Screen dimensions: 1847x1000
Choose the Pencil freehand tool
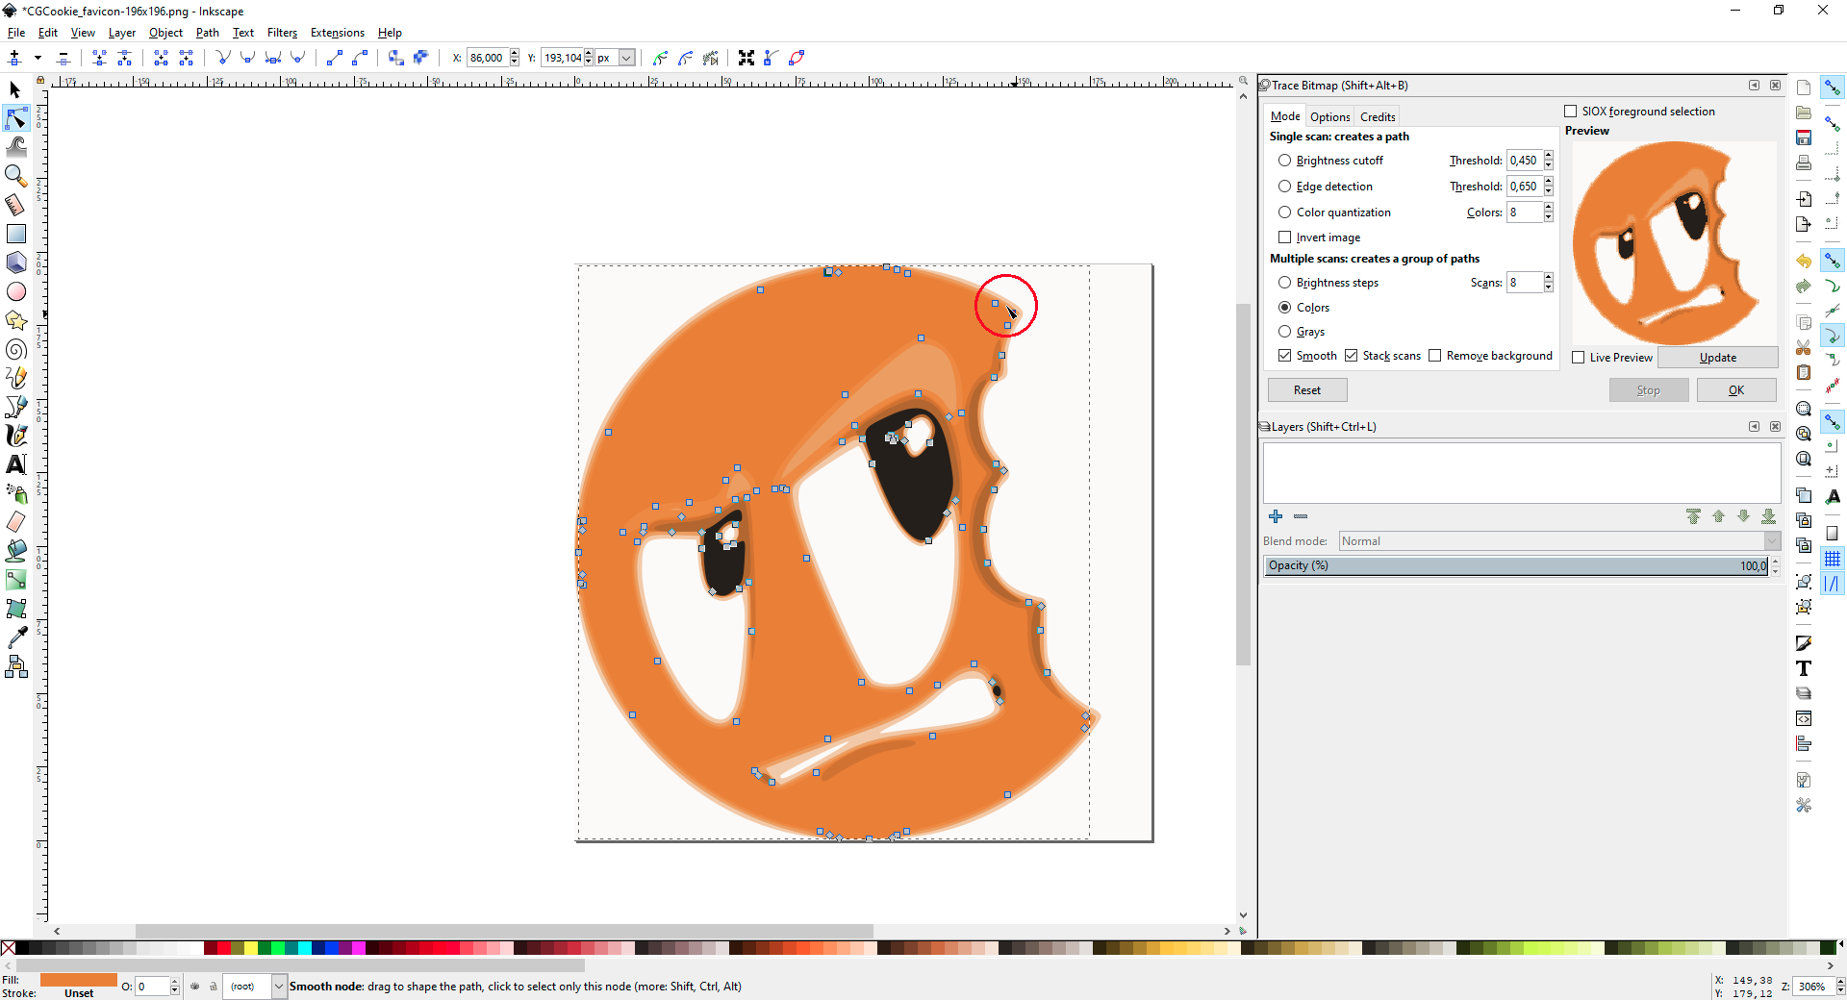pos(15,378)
